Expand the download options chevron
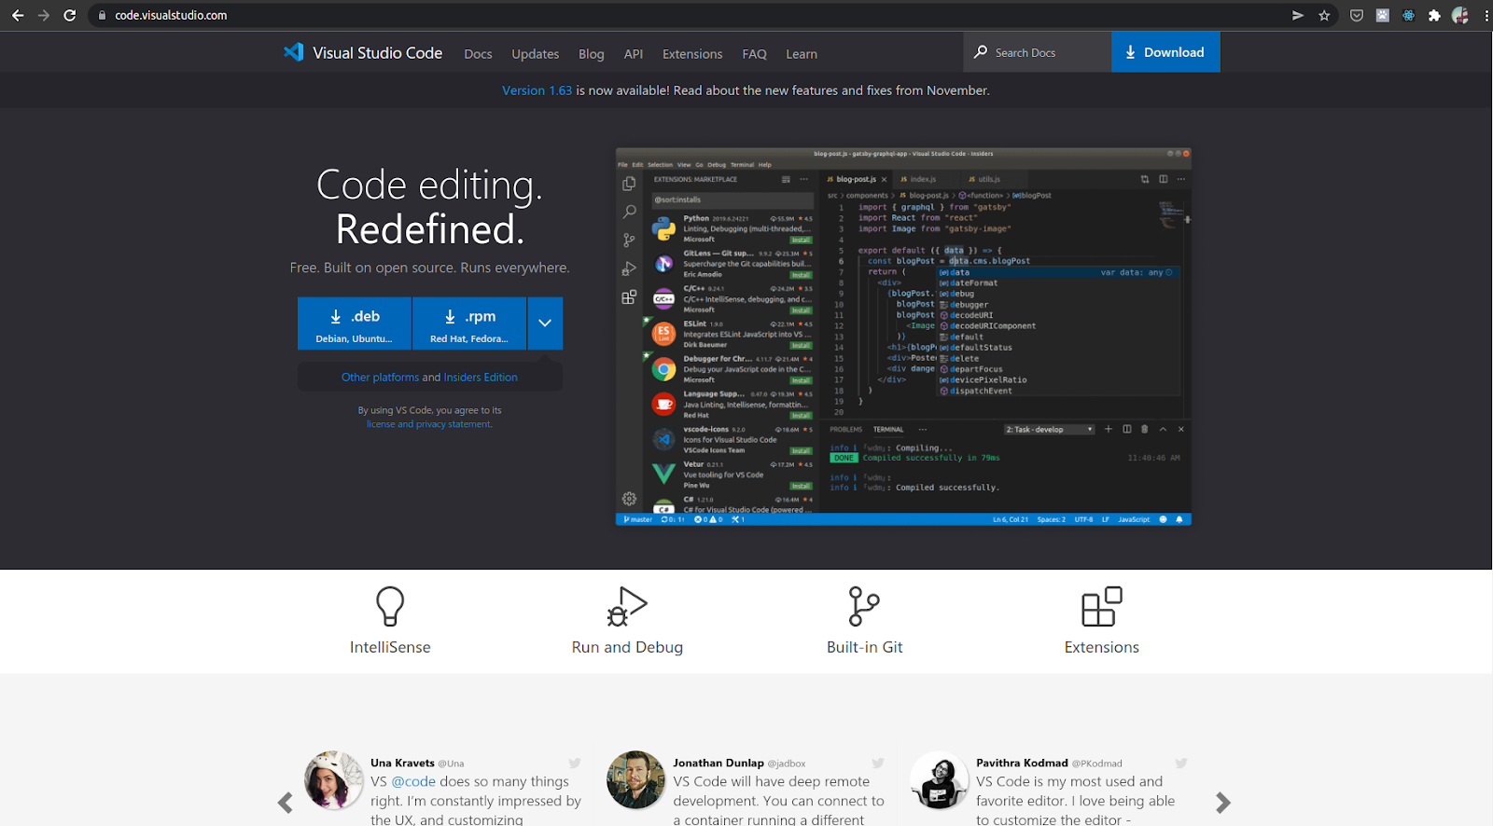The image size is (1493, 826). pos(545,324)
